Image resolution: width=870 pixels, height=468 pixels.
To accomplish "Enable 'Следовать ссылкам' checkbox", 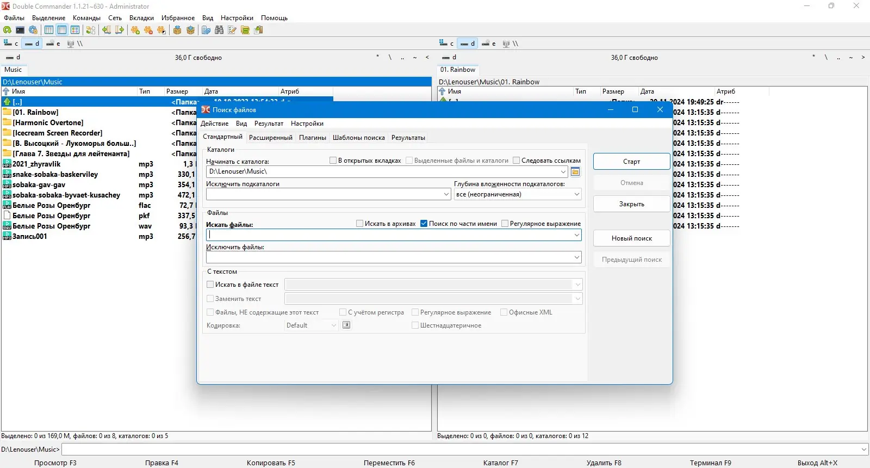I will tap(516, 161).
